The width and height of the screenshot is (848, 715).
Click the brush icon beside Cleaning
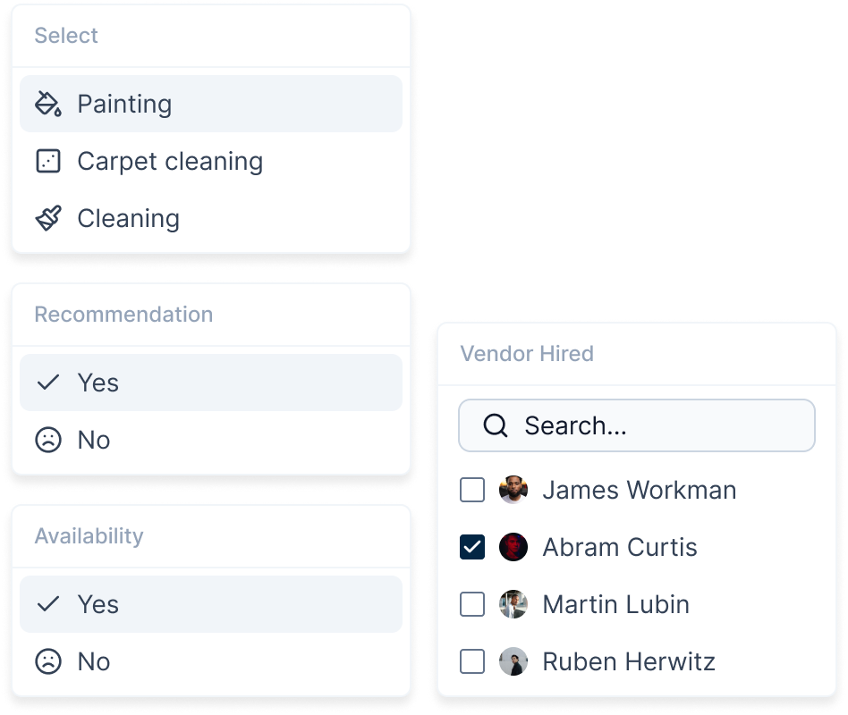click(47, 218)
